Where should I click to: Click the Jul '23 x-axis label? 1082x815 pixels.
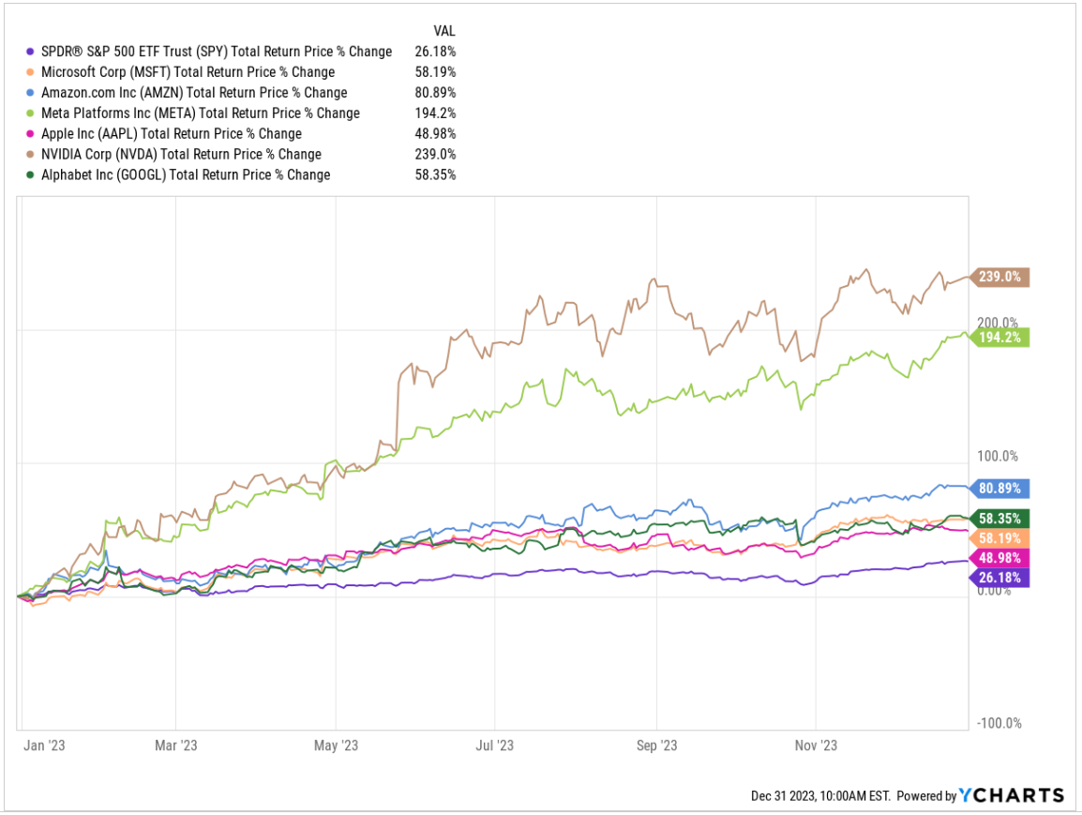(x=494, y=747)
